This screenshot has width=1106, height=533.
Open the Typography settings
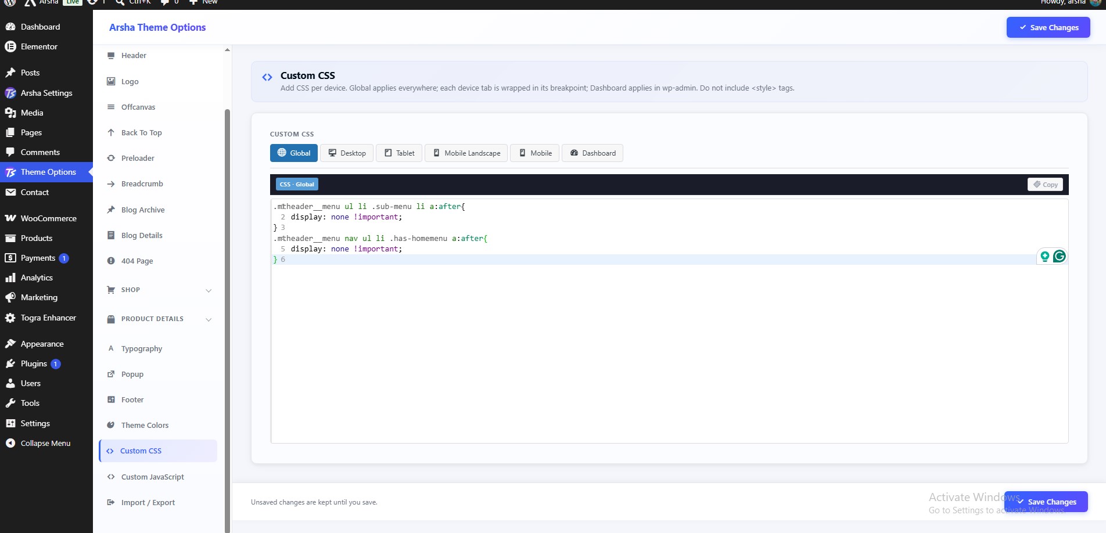(142, 348)
